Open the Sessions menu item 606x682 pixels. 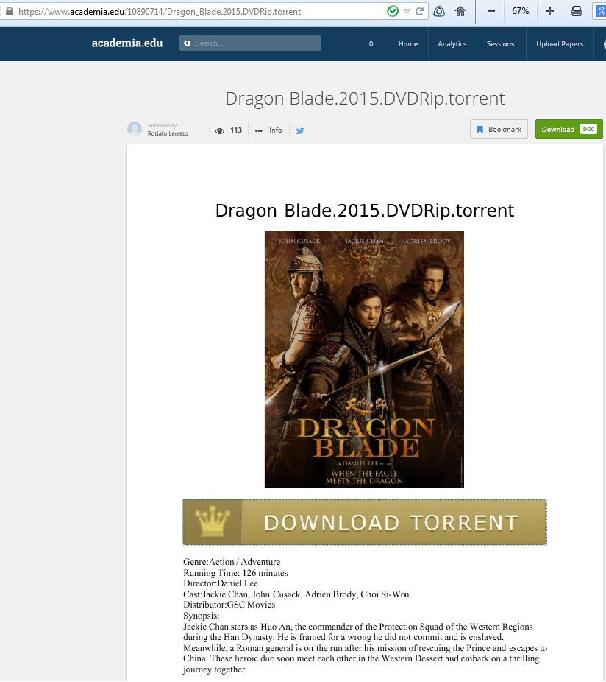[500, 44]
